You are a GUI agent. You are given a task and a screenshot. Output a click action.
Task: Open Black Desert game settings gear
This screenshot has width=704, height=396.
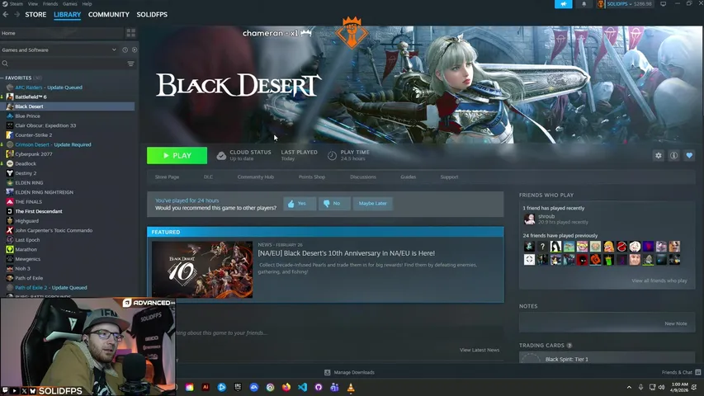pos(659,155)
